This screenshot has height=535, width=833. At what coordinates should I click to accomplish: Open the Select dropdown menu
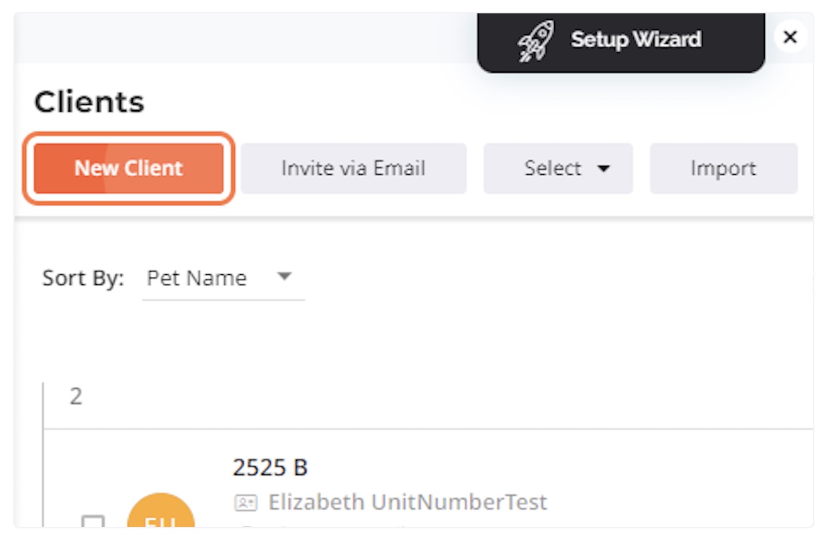[x=558, y=169]
